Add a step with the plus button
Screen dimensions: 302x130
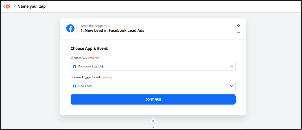point(153,121)
